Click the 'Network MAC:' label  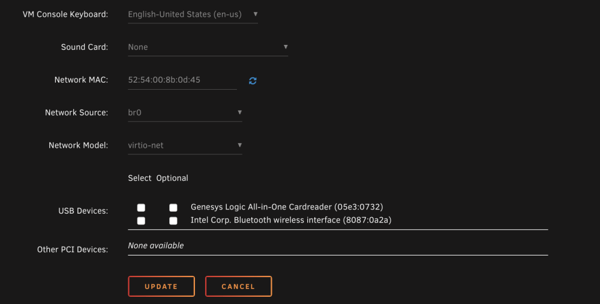[x=81, y=80]
